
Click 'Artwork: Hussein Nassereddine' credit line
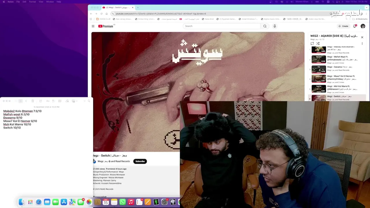point(107,183)
